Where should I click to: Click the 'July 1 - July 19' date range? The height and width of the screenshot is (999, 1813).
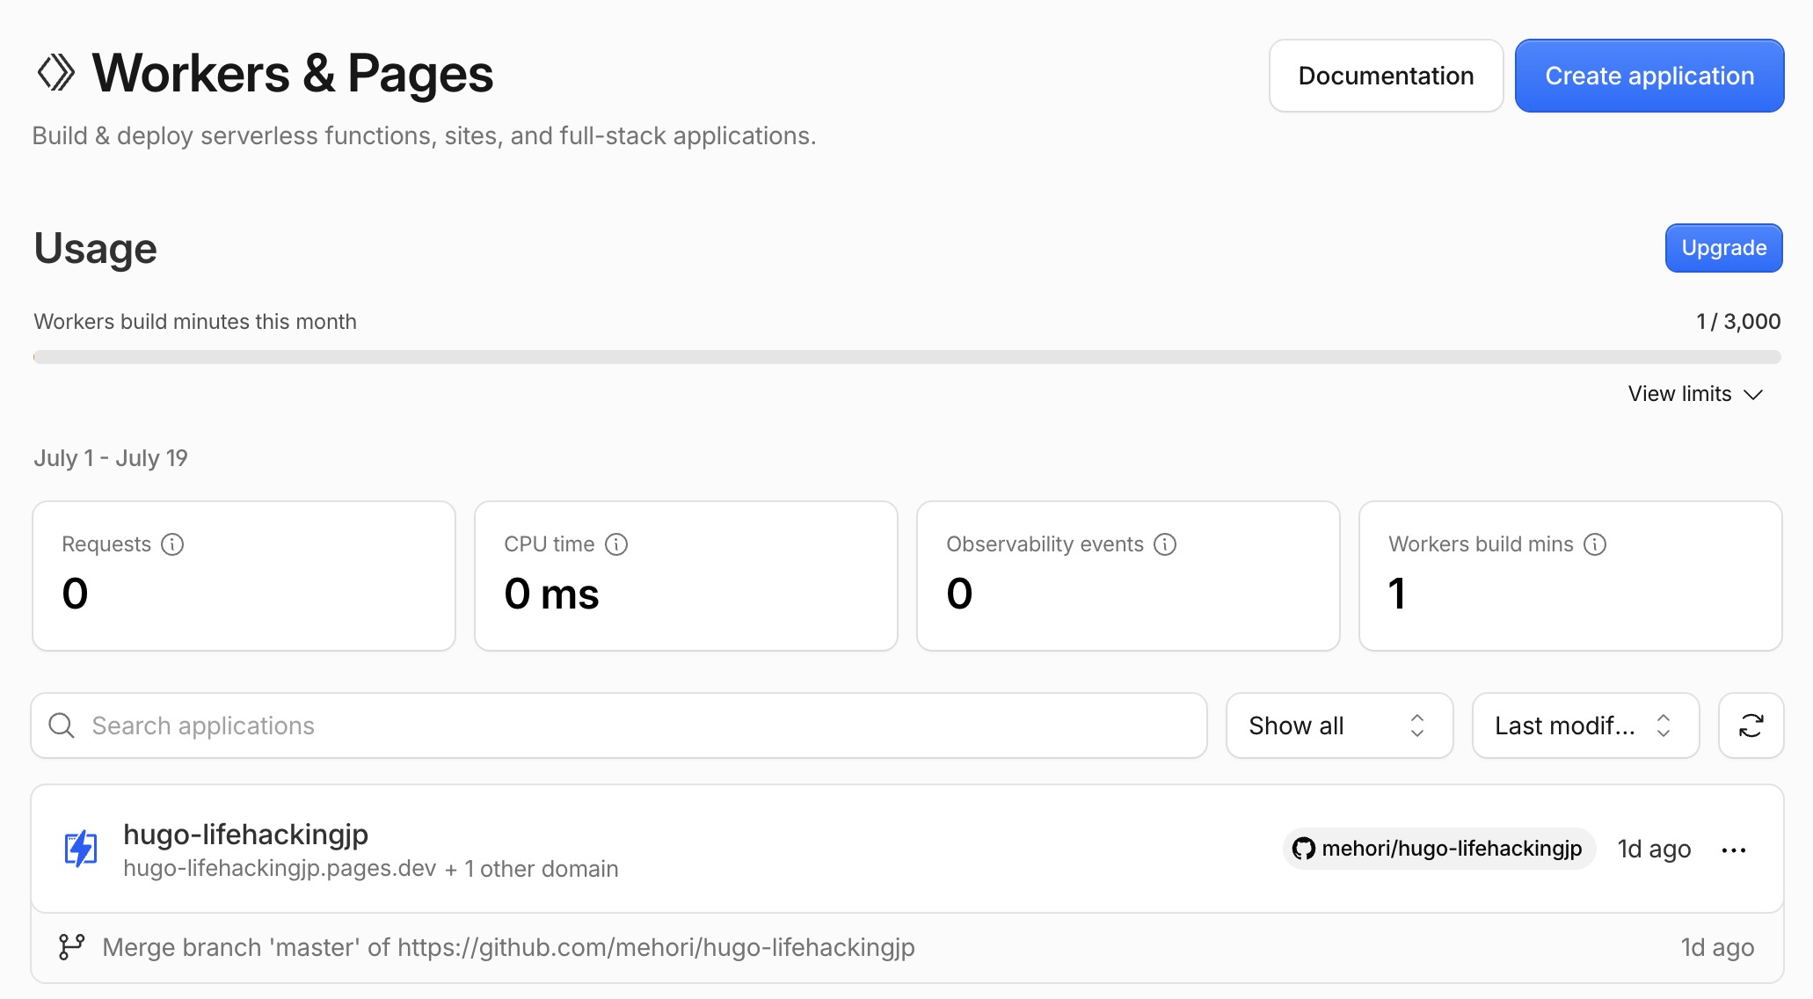point(111,458)
